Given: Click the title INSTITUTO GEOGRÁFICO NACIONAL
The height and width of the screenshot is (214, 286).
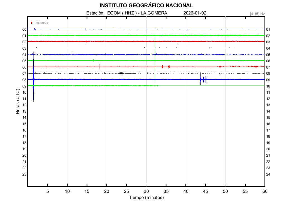Looking at the screenshot, I should click(146, 6).
